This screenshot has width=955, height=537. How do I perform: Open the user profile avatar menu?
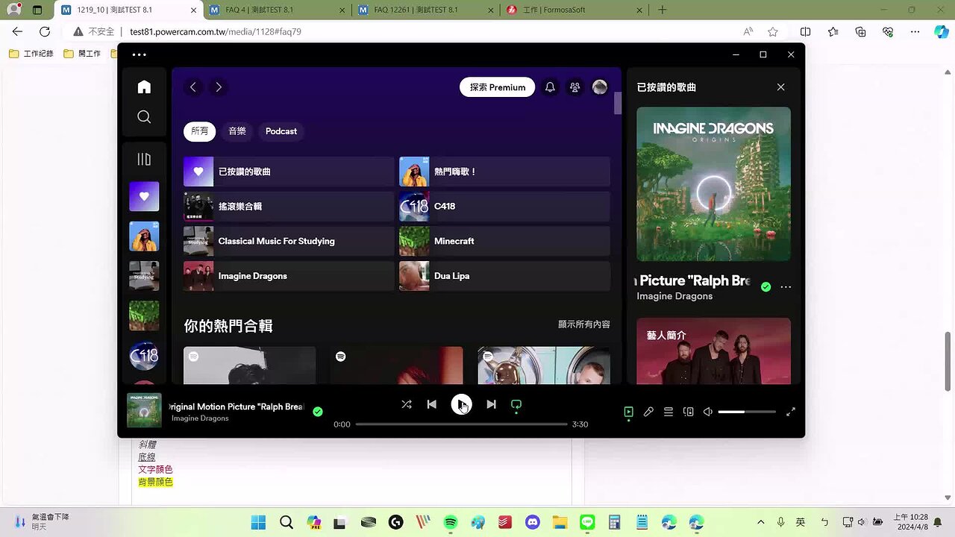point(600,87)
